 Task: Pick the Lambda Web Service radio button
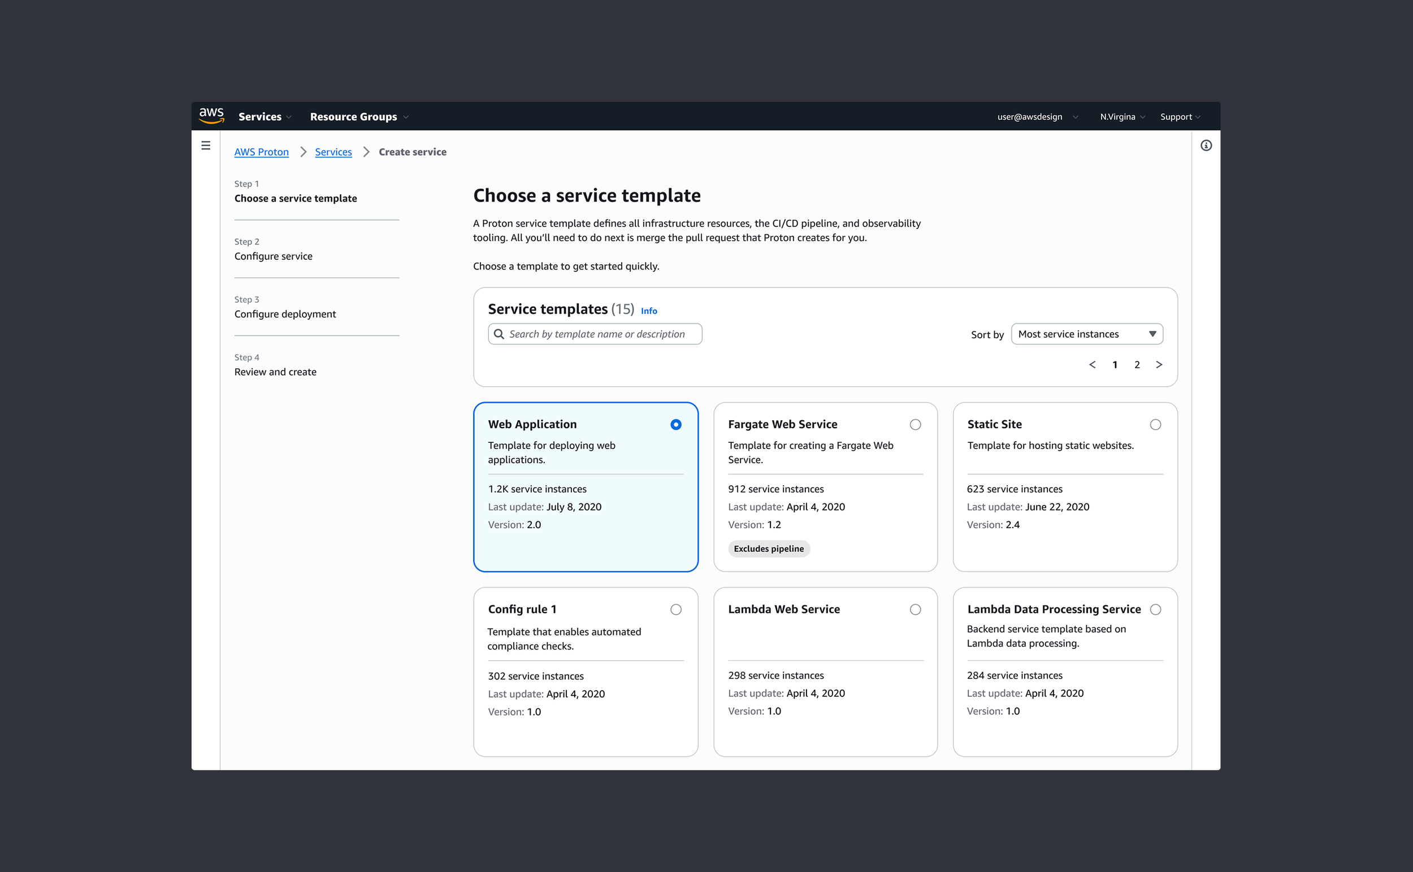click(x=915, y=609)
